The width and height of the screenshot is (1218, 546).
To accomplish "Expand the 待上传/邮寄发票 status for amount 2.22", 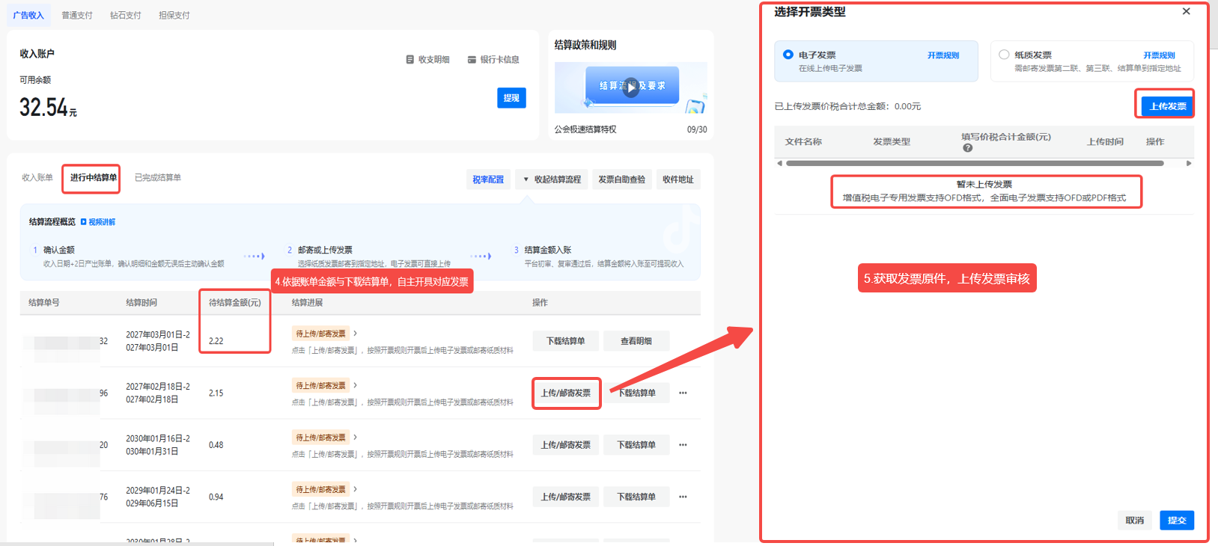I will pos(355,334).
